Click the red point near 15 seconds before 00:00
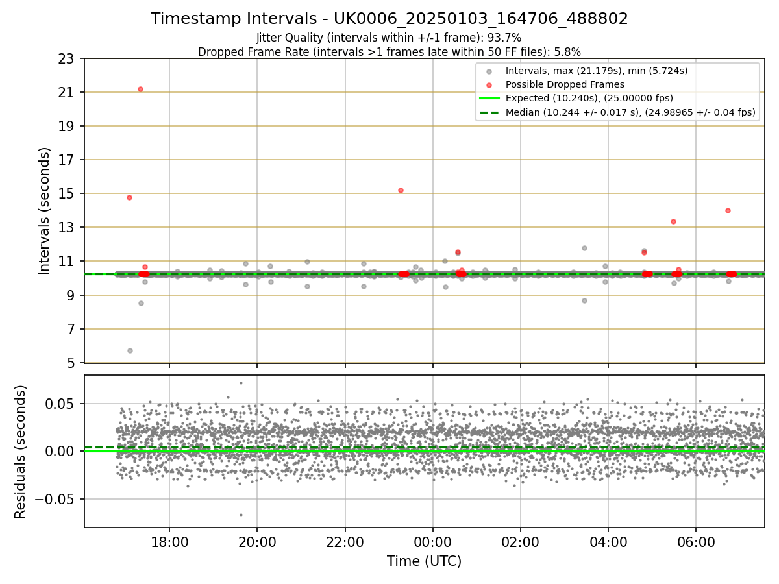779x584 pixels. click(x=401, y=190)
